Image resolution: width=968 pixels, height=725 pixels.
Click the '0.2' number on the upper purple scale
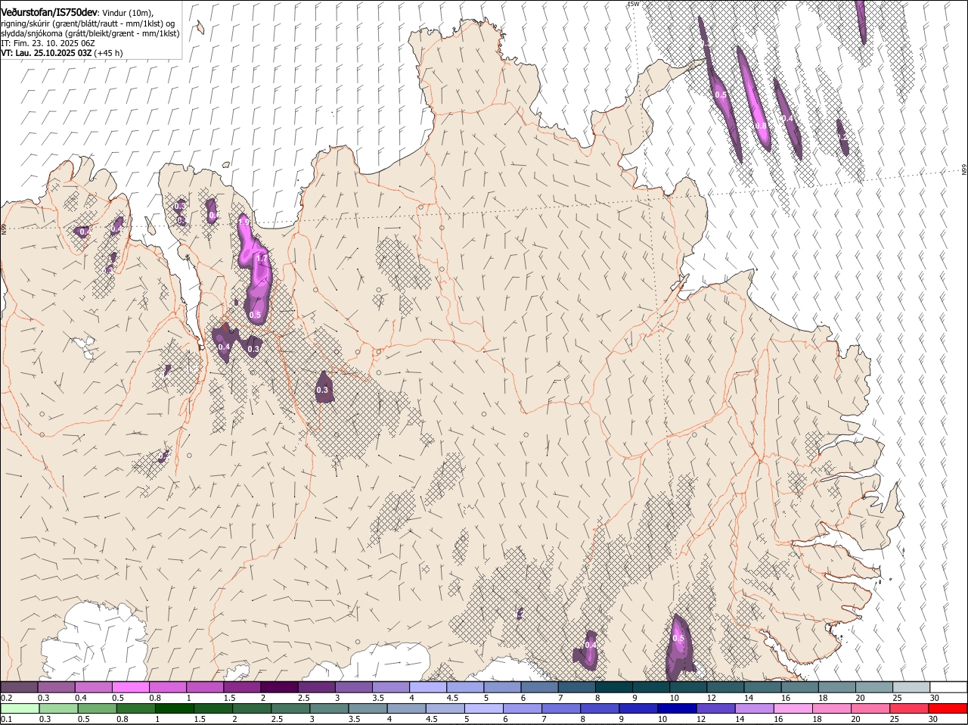tap(6, 698)
